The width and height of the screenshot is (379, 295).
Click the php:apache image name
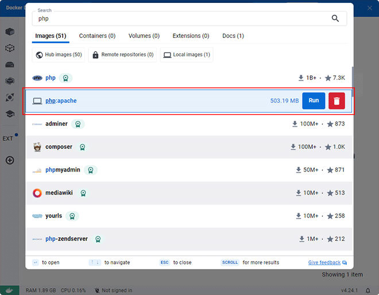[61, 101]
